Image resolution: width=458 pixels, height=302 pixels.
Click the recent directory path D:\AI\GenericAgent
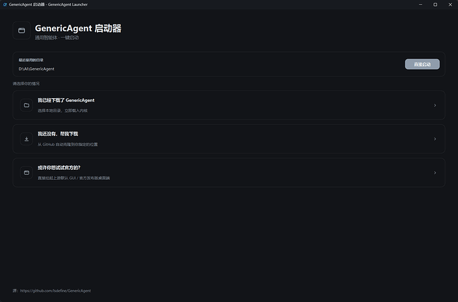[x=37, y=69]
